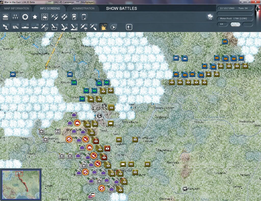Select the Soviet unit east of Leningrad
Image resolution: width=261 pixels, height=201 pixels.
click(111, 108)
